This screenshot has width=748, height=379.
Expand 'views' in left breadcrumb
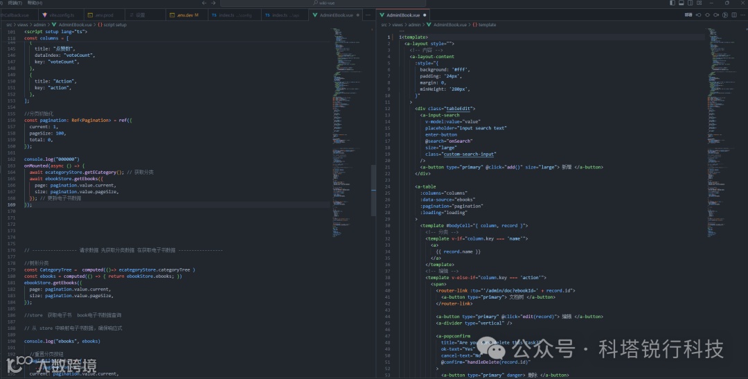point(23,24)
